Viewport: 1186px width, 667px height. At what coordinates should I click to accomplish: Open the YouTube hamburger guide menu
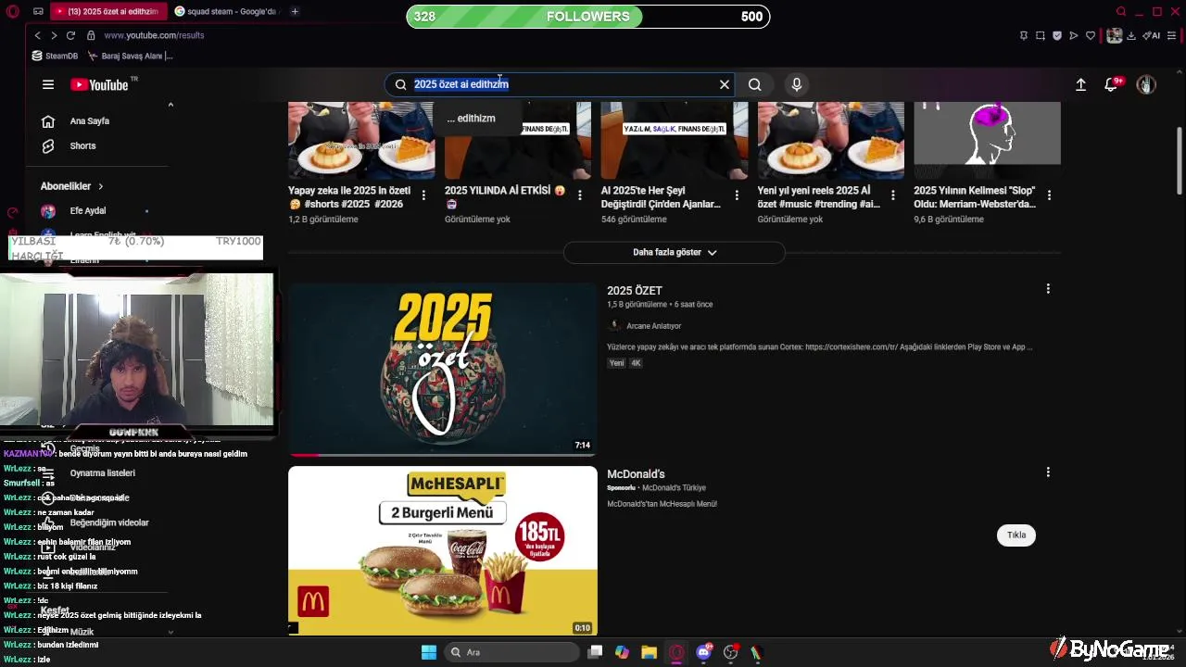[x=48, y=84]
